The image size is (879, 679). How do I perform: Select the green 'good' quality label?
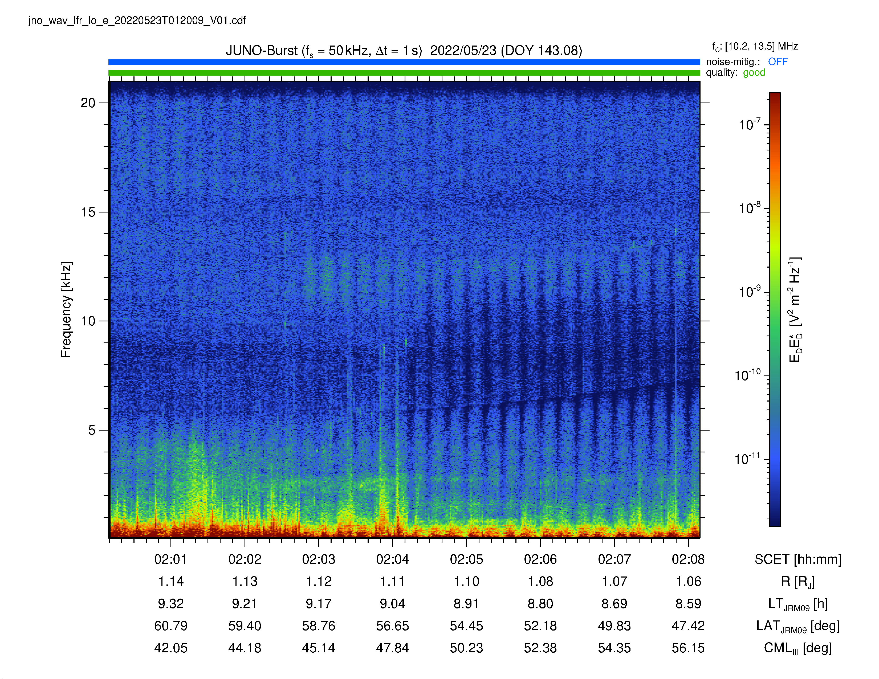pos(754,73)
